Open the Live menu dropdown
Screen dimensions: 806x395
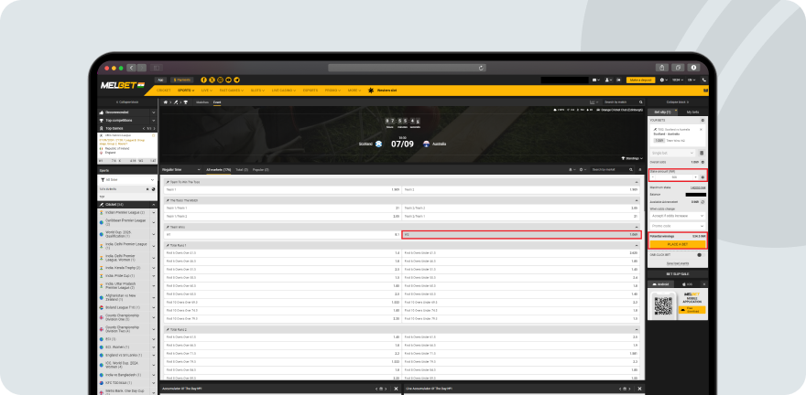pos(207,91)
